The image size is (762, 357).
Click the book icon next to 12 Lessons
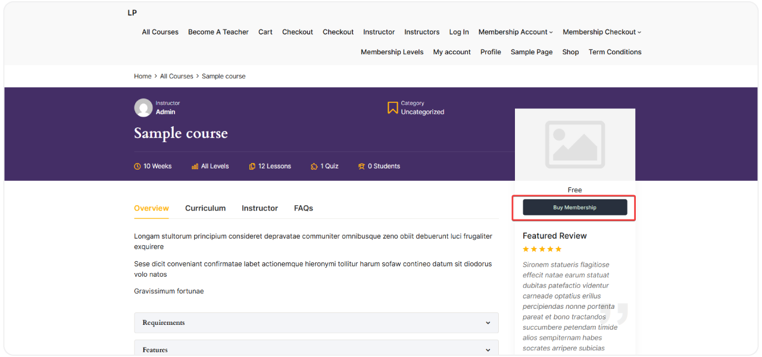tap(251, 166)
